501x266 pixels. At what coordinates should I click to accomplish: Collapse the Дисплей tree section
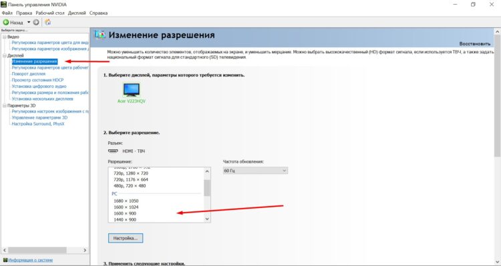(5, 55)
